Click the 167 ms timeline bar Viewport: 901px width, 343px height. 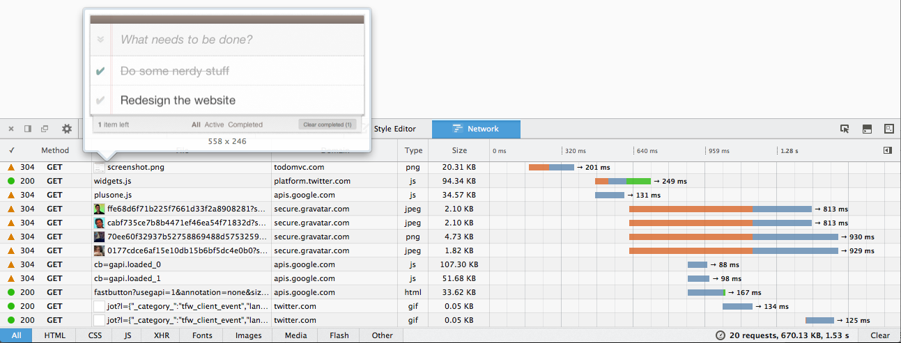coord(707,292)
